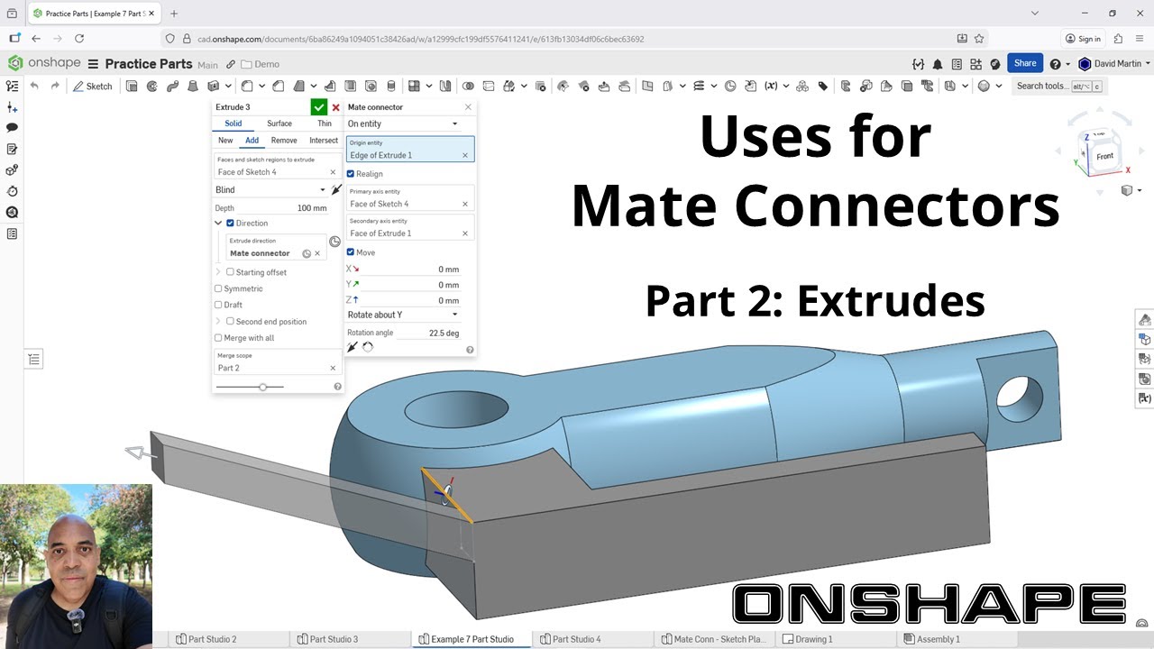Select the Hole tool icon

point(371,87)
